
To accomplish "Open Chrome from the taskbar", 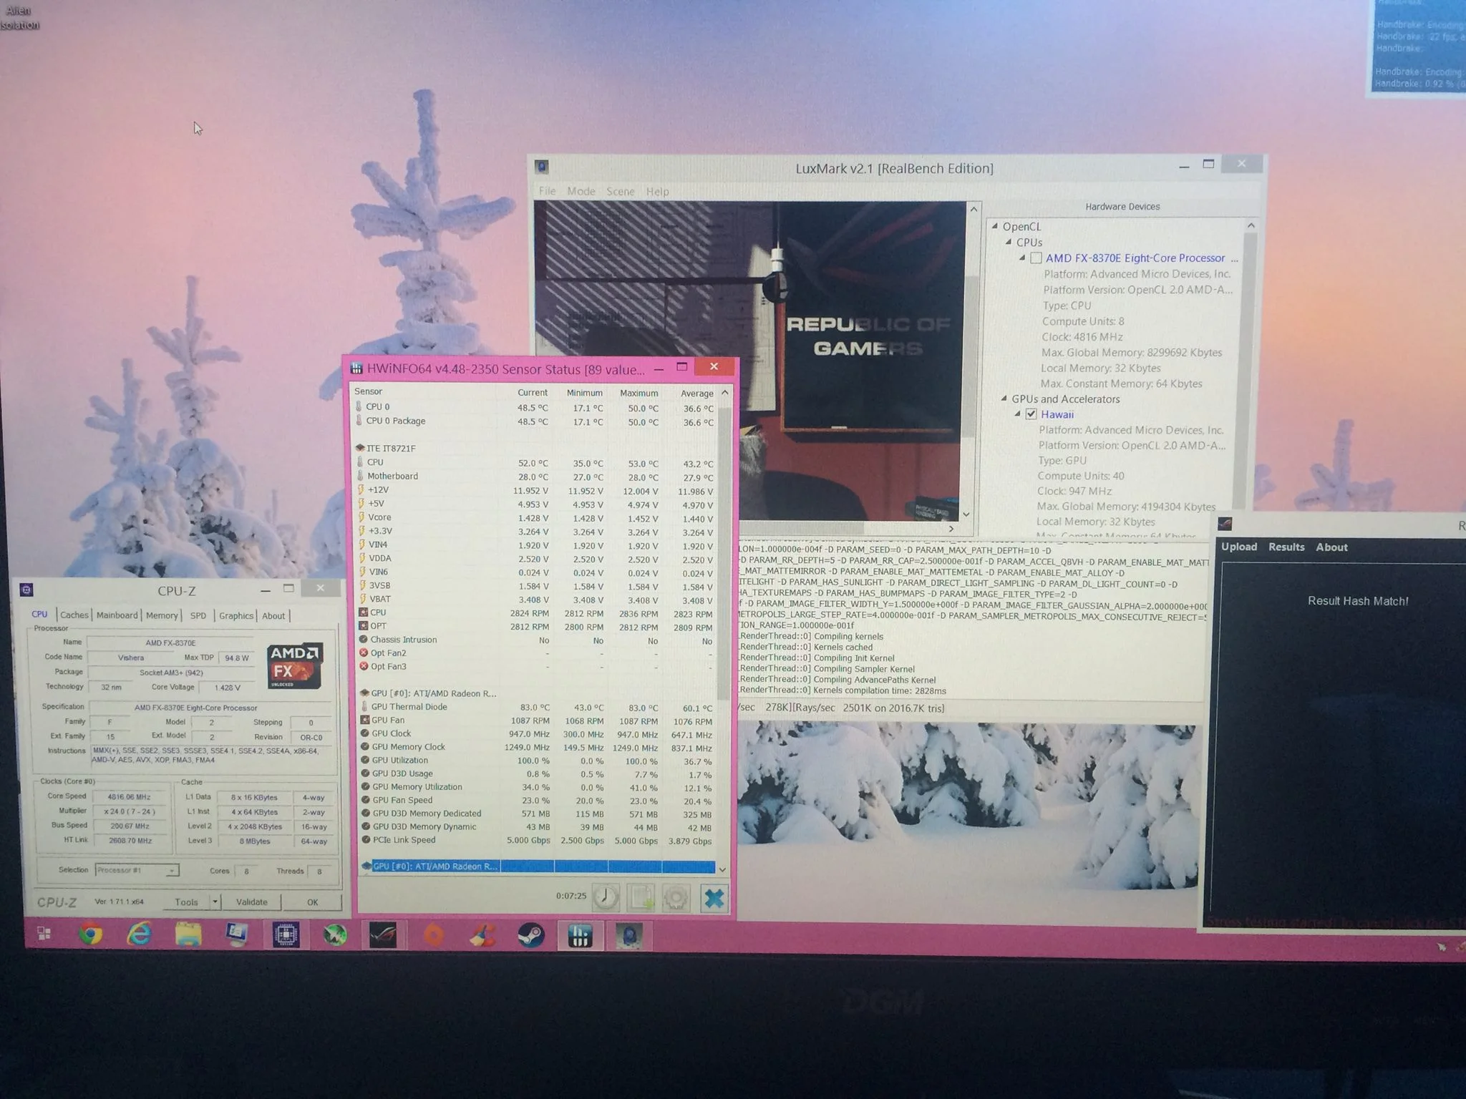I will [x=91, y=934].
